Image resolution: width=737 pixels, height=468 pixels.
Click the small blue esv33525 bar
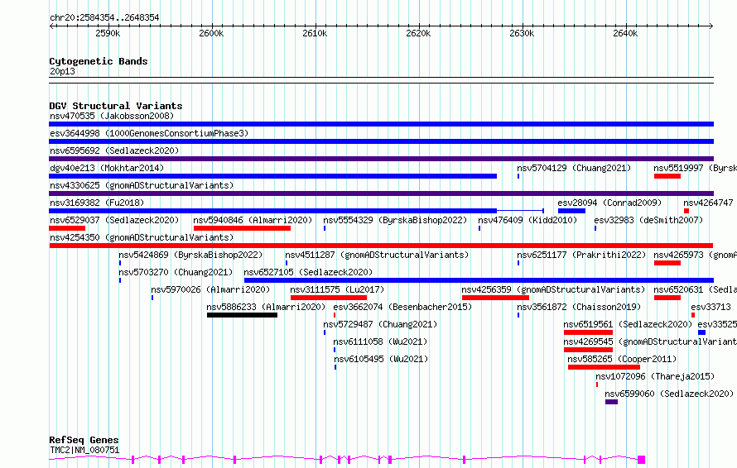point(701,332)
